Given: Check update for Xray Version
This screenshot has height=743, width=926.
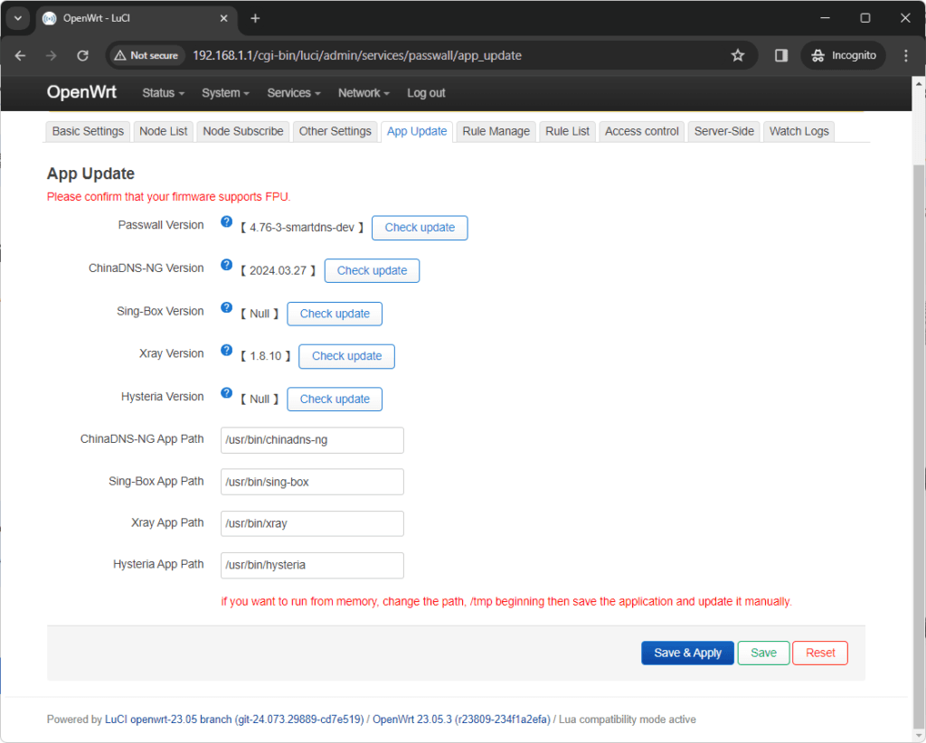Looking at the screenshot, I should (346, 356).
